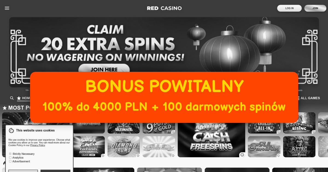This screenshot has width=328, height=172.
Task: Click the cookie icon in consent popup
Action: (x=11, y=131)
